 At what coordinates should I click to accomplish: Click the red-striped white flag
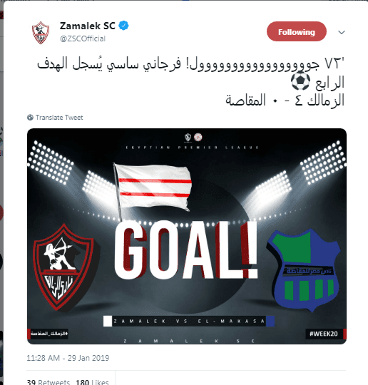(153, 188)
